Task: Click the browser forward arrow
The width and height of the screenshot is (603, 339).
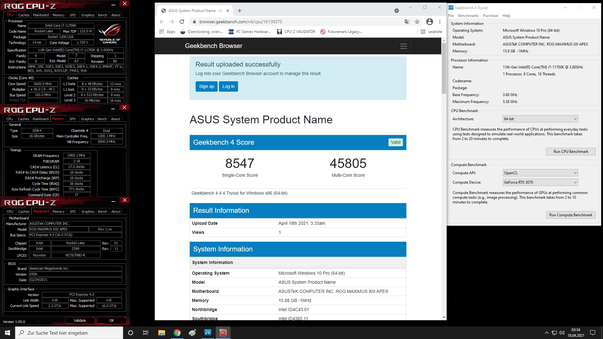Action: point(172,22)
